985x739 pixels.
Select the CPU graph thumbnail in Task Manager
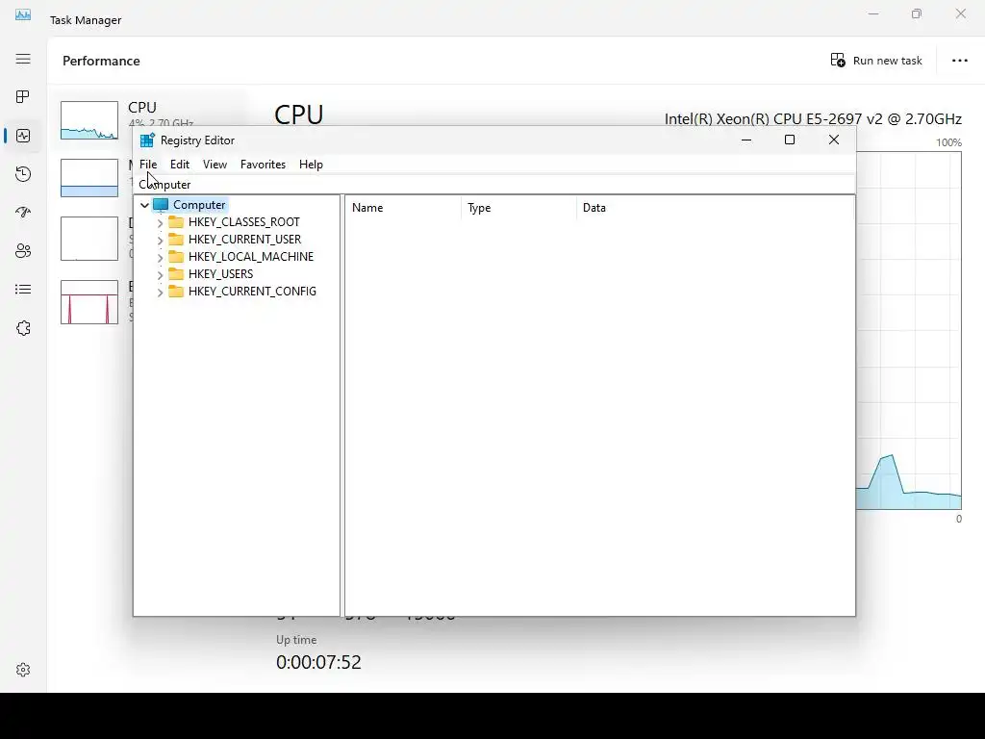pyautogui.click(x=89, y=120)
